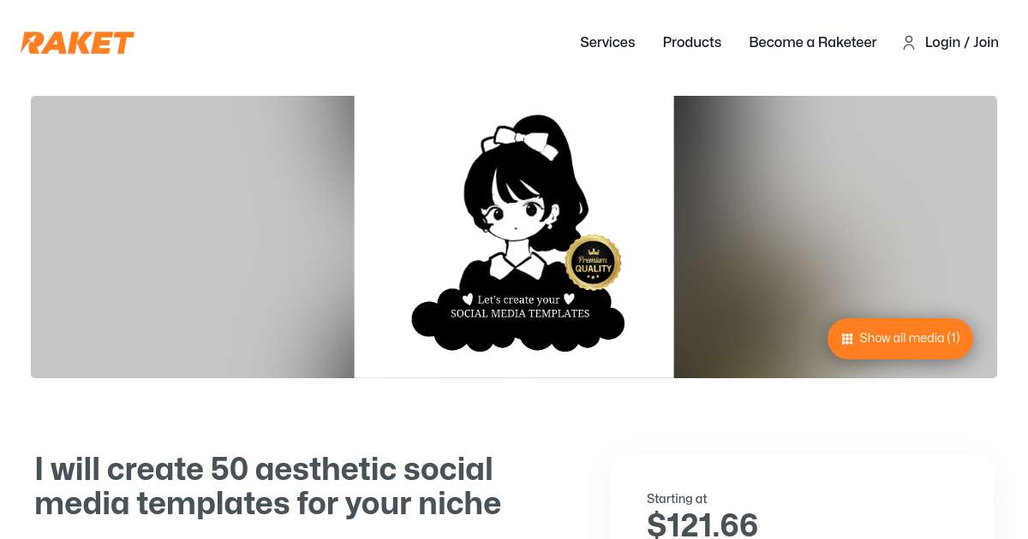Click Become a Raketeer

tap(813, 43)
